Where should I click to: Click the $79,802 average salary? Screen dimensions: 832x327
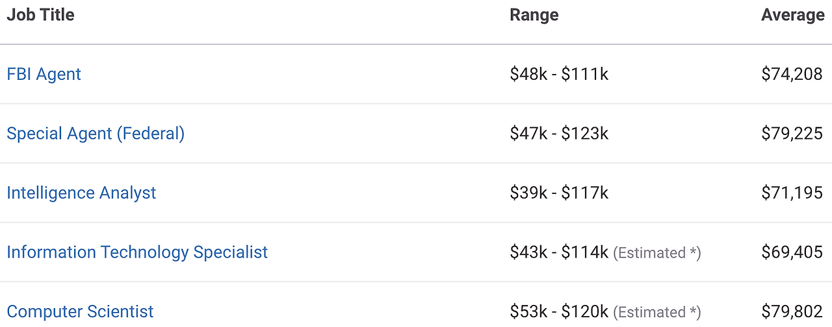792,312
